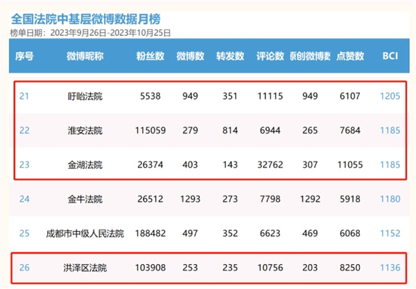Click the 原创微博数 column header
Viewport: 416px width, 289px height.
310,56
